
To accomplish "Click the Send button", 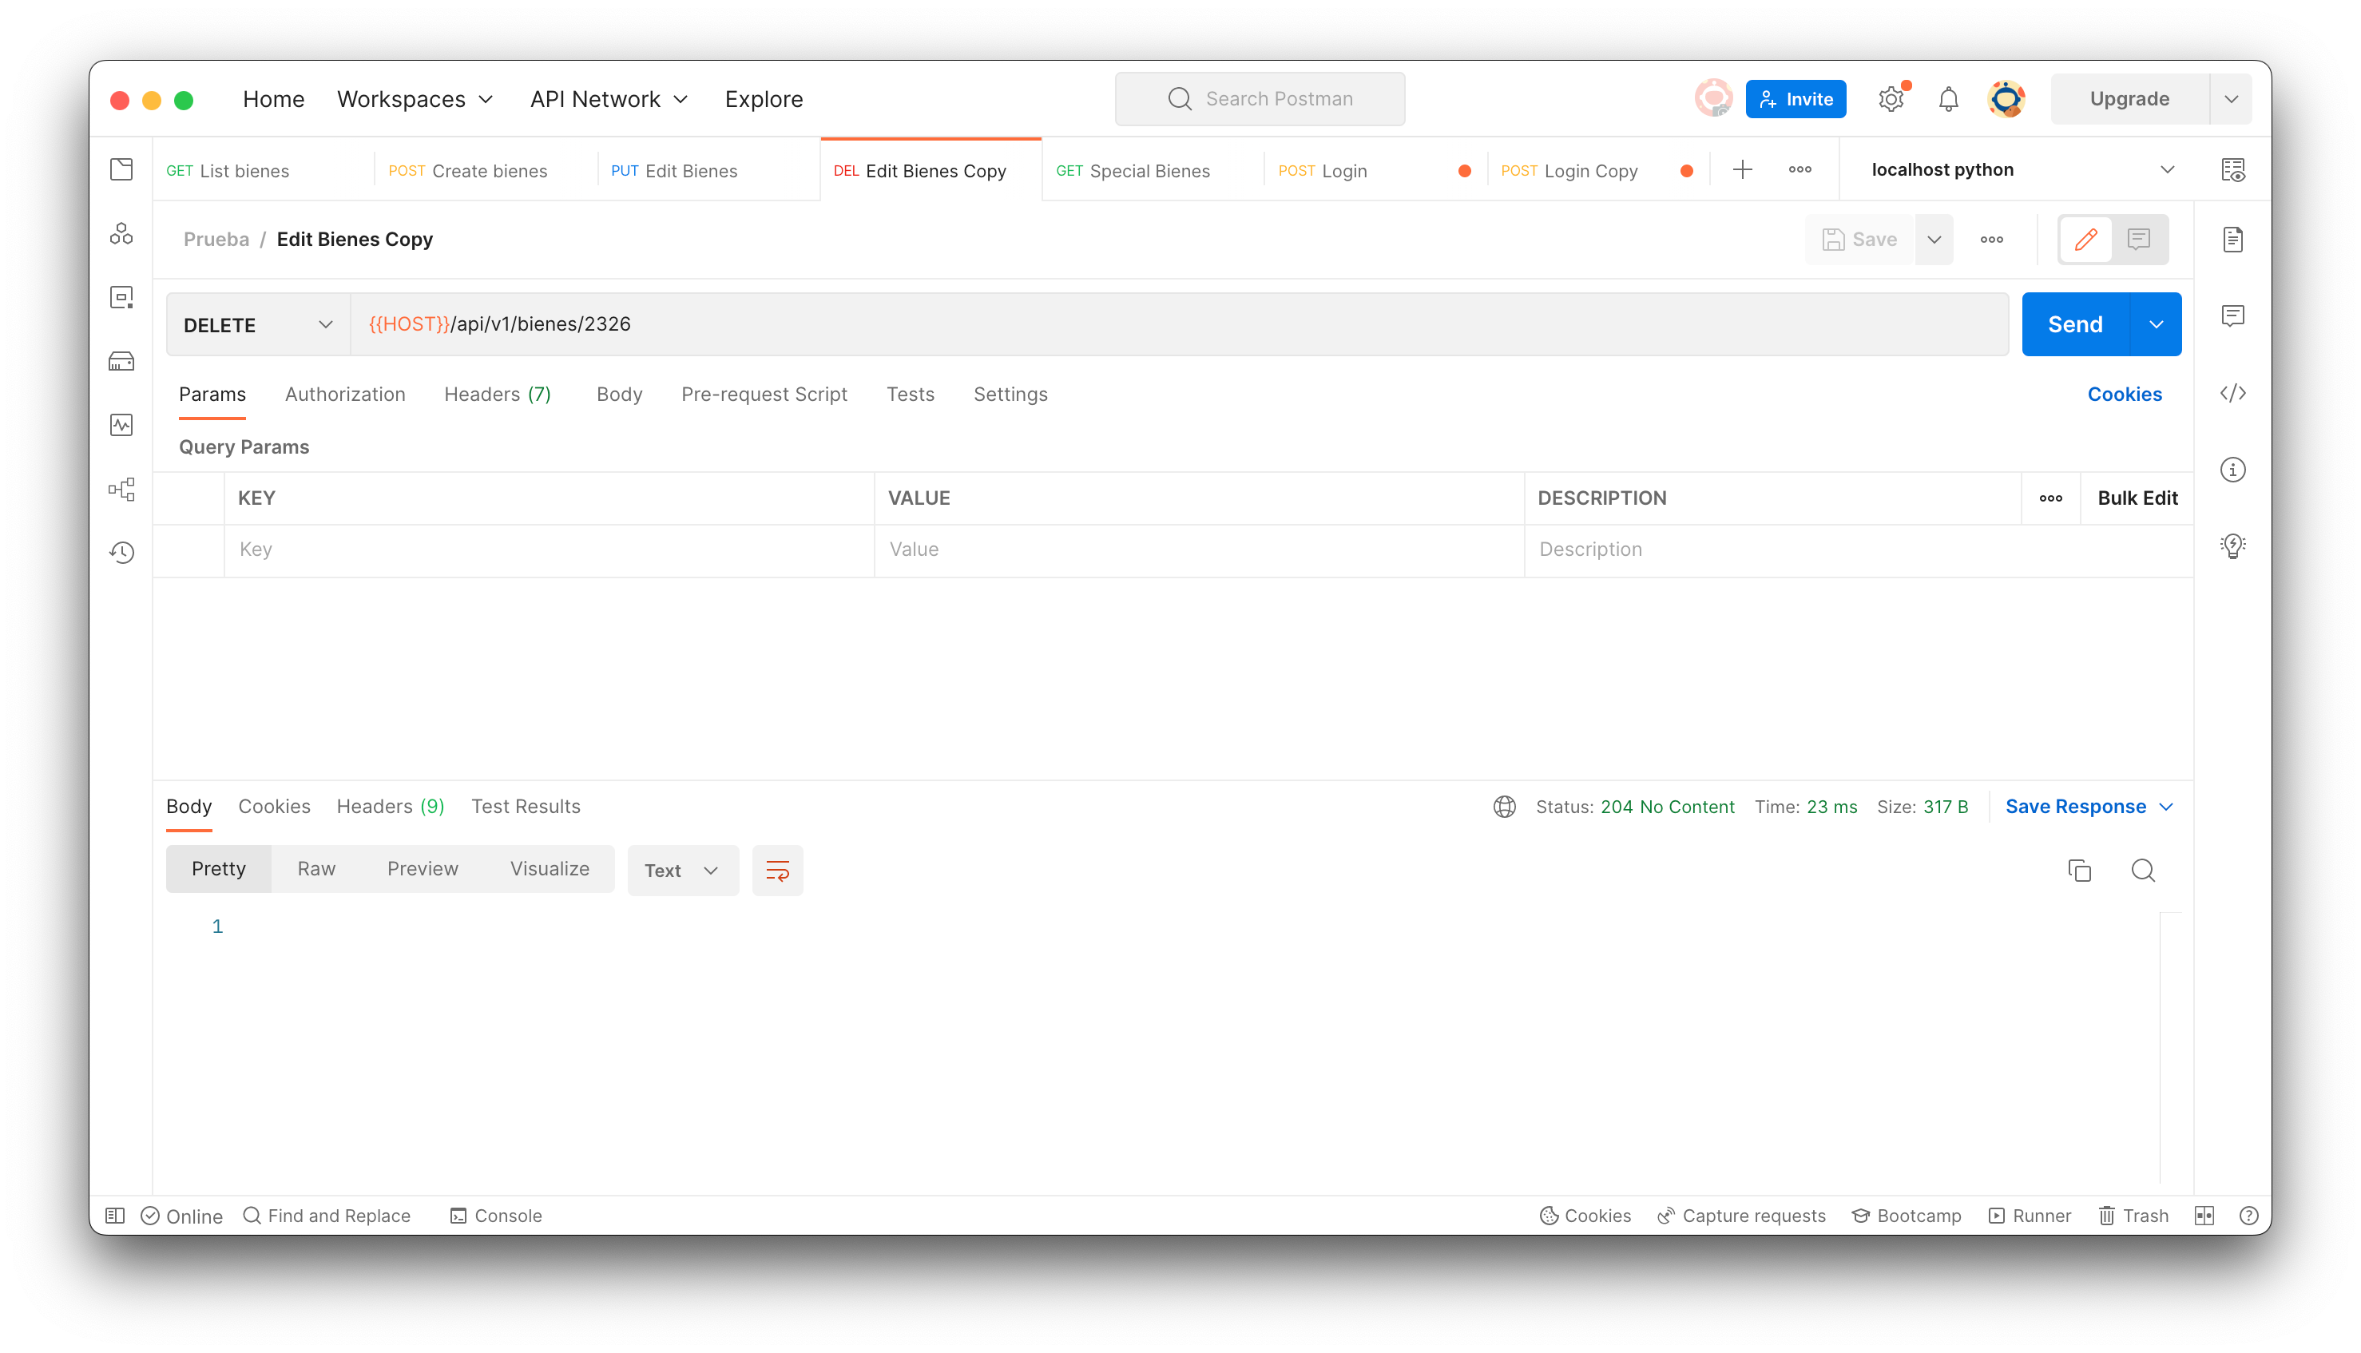I will (2076, 323).
